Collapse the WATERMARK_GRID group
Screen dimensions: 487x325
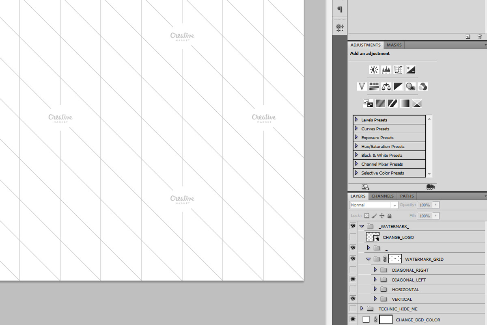(368, 259)
